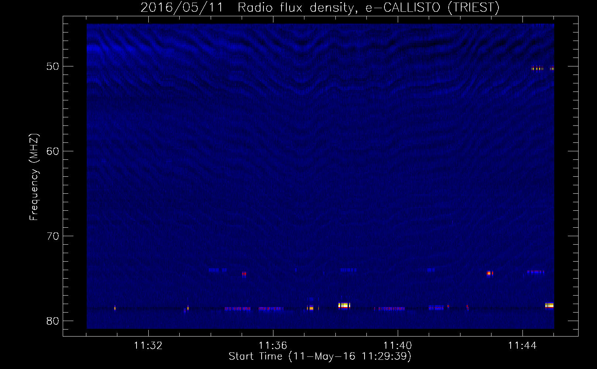This screenshot has width=597, height=369.
Task: Click the 11:32 time tick label
Action: pos(148,345)
